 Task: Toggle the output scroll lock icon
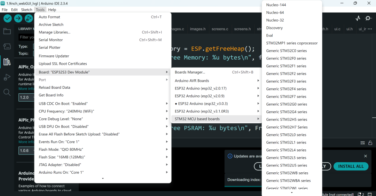click(x=370, y=143)
